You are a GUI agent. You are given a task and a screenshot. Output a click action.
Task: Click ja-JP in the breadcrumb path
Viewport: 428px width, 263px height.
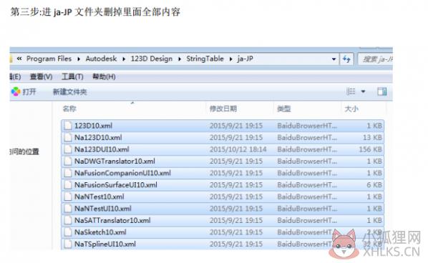coord(245,59)
